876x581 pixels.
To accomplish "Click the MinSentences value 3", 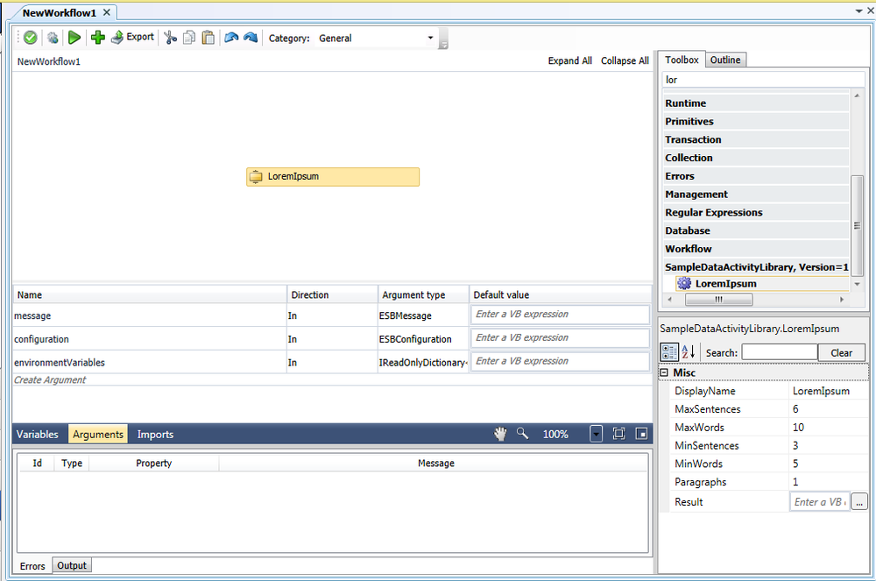I will (828, 446).
